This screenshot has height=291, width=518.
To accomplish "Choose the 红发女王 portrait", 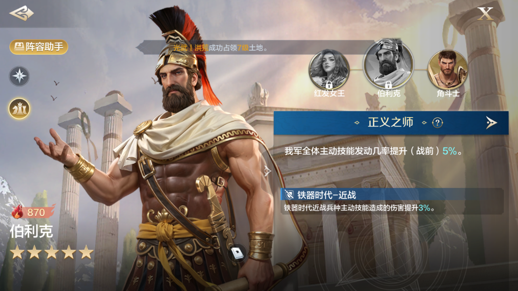I will [329, 70].
